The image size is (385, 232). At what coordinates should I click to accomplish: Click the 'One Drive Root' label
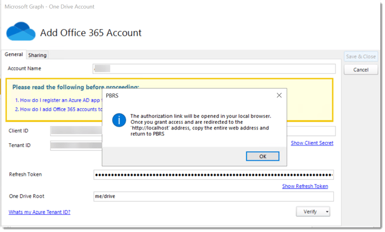(x=27, y=196)
